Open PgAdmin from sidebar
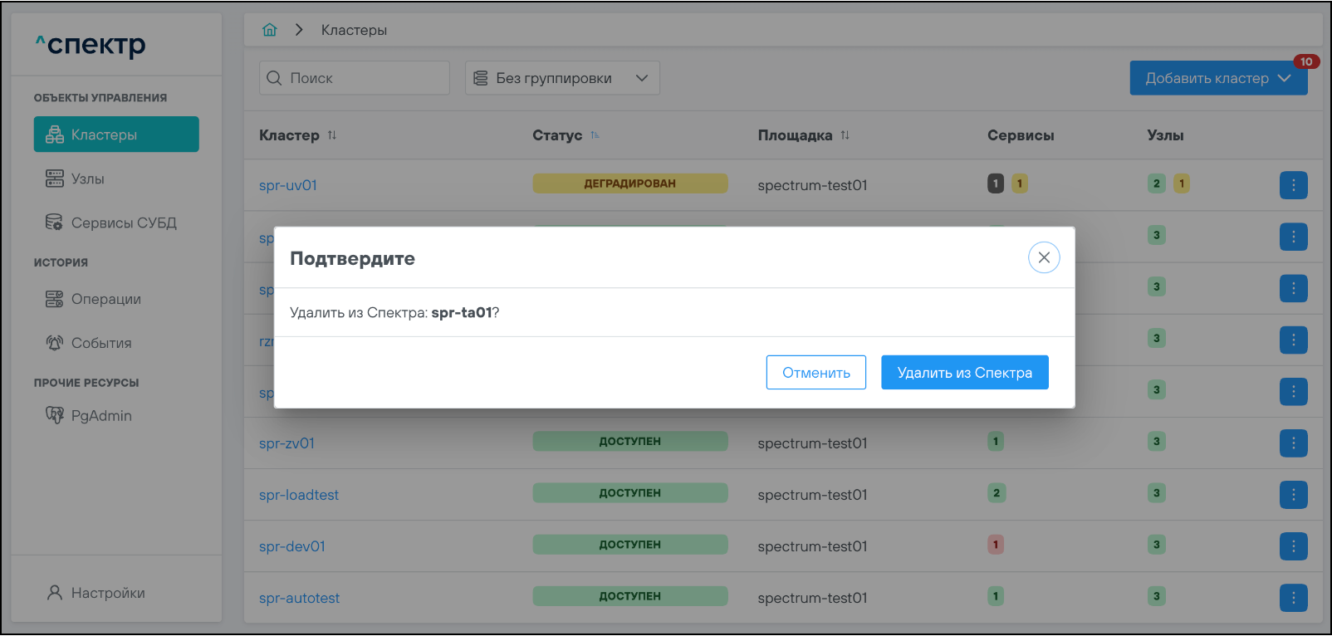The width and height of the screenshot is (1332, 636). pos(100,415)
